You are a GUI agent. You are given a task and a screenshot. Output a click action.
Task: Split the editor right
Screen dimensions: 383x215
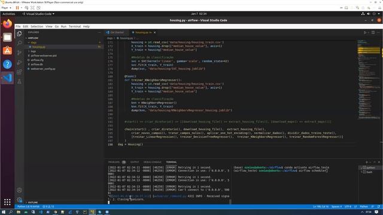pyautogui.click(x=373, y=32)
